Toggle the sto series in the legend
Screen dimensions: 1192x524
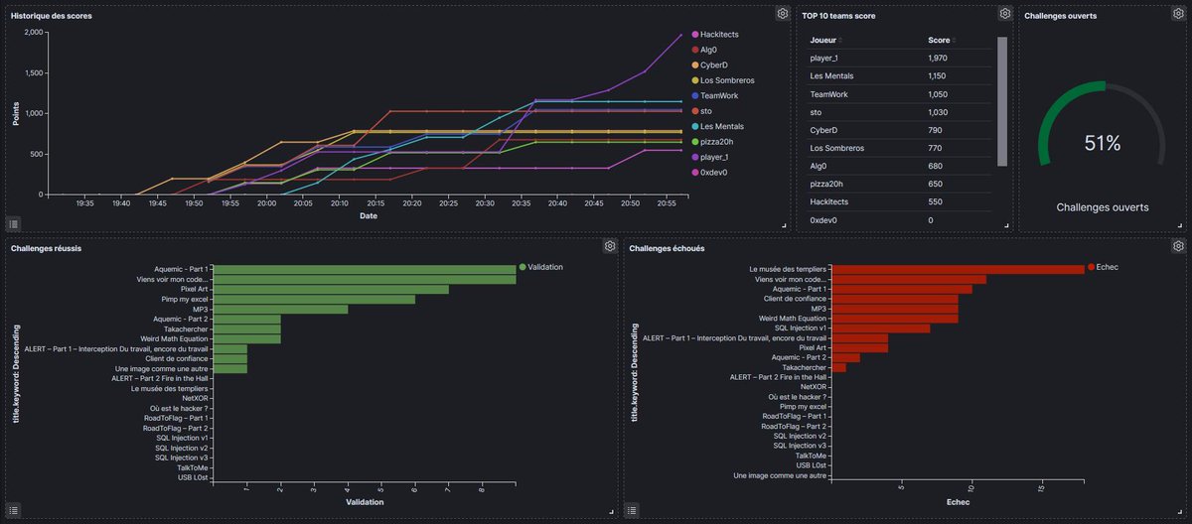pos(700,111)
